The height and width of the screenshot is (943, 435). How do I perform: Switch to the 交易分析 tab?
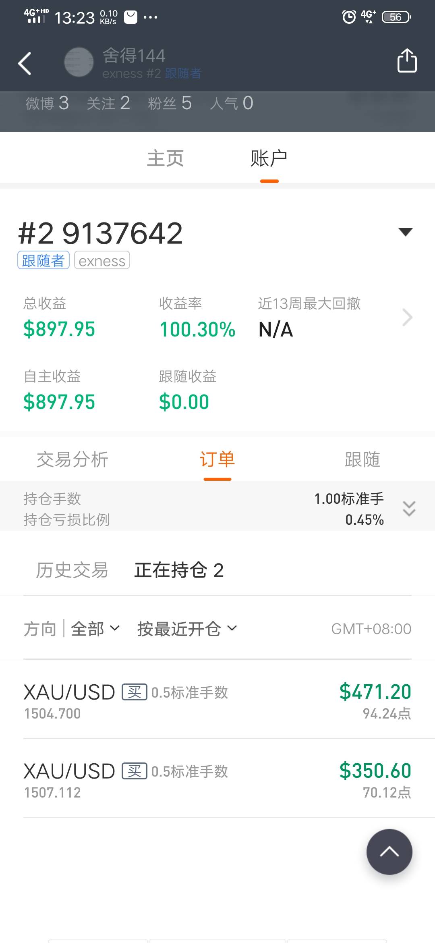pyautogui.click(x=72, y=459)
